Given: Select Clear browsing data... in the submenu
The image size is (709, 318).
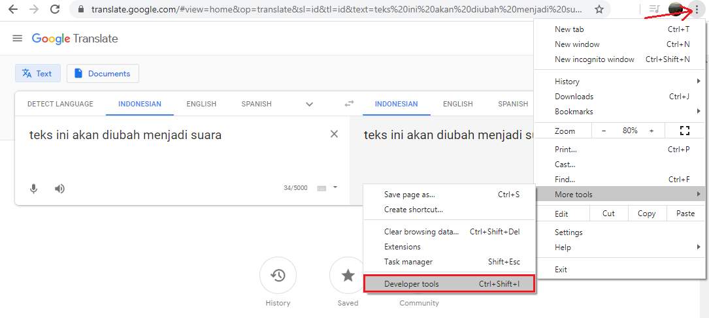Looking at the screenshot, I should pyautogui.click(x=450, y=232).
